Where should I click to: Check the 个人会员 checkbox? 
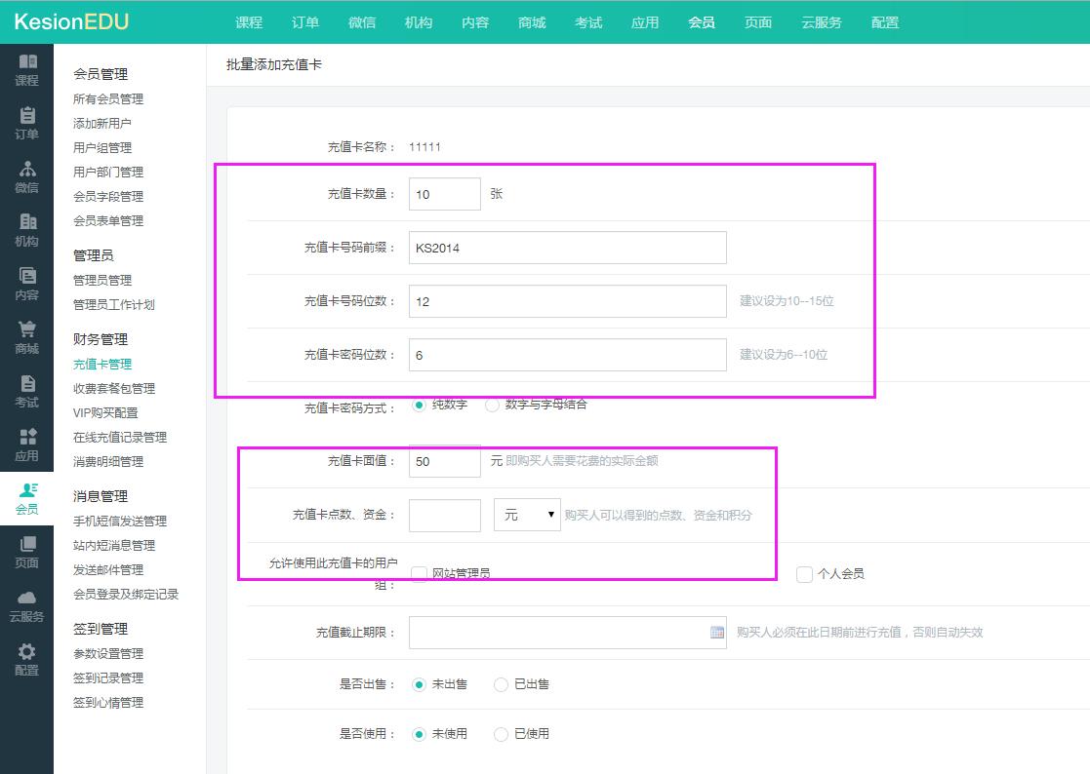point(805,574)
